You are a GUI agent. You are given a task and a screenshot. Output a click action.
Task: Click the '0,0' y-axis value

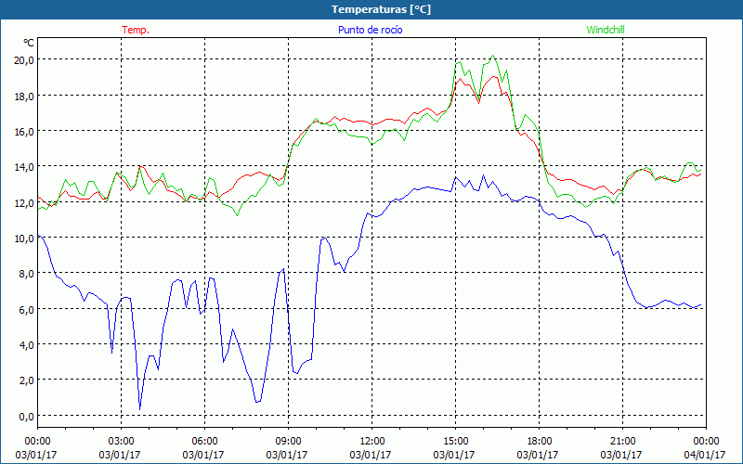27,417
